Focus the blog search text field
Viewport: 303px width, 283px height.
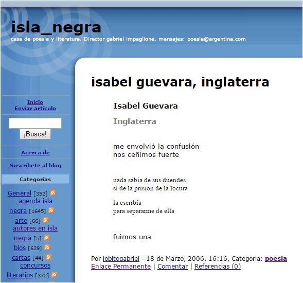[35, 123]
